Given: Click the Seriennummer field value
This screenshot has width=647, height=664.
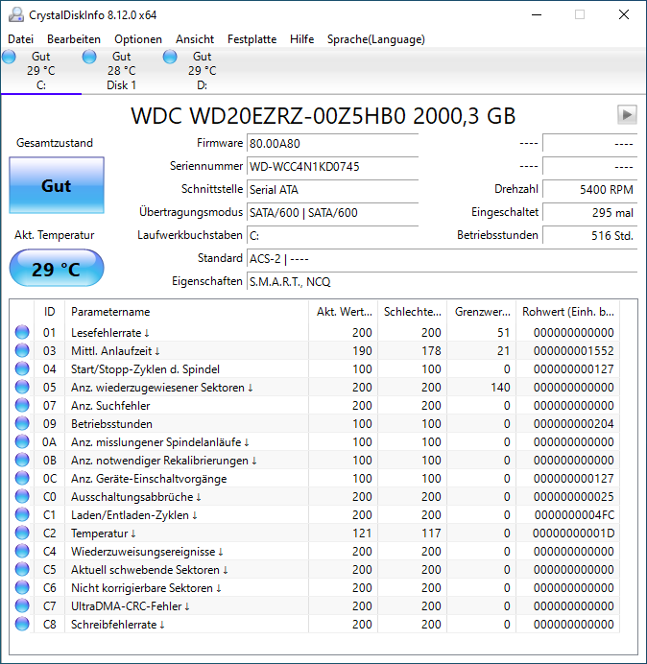Looking at the screenshot, I should pyautogui.click(x=332, y=166).
